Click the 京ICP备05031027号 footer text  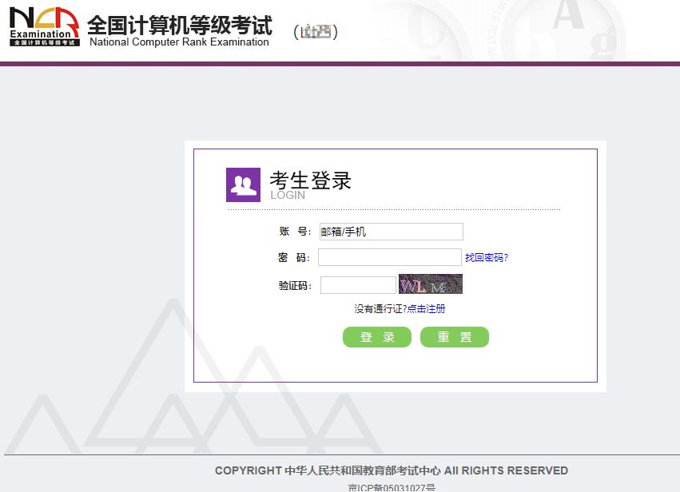pyautogui.click(x=392, y=488)
